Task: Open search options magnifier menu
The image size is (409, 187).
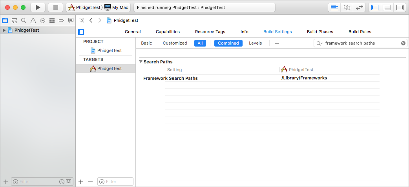Action: [x=319, y=43]
